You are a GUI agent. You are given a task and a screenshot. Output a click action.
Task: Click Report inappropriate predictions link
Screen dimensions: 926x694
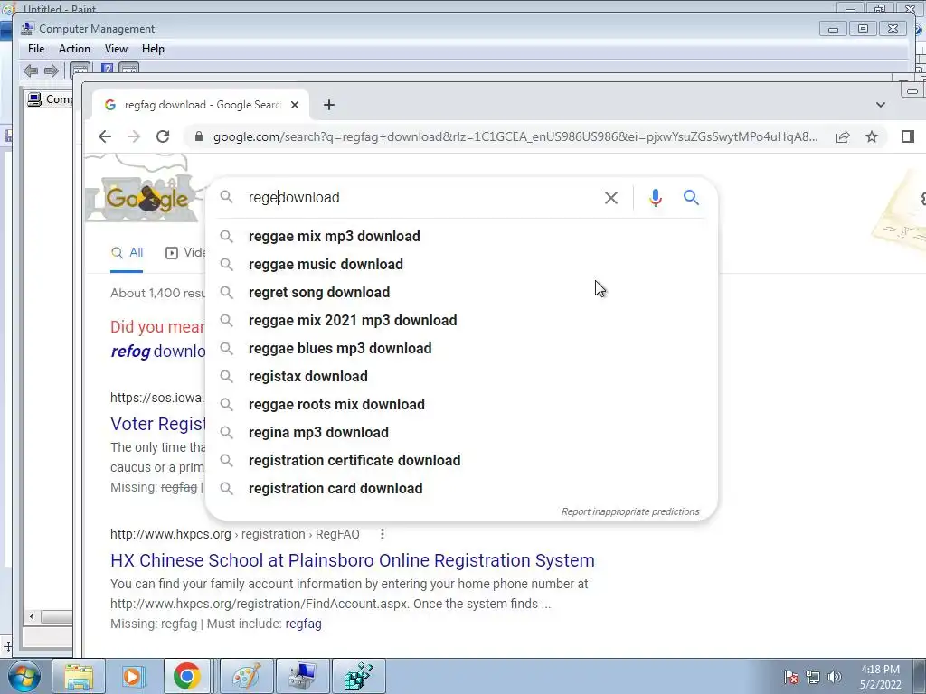tap(630, 511)
